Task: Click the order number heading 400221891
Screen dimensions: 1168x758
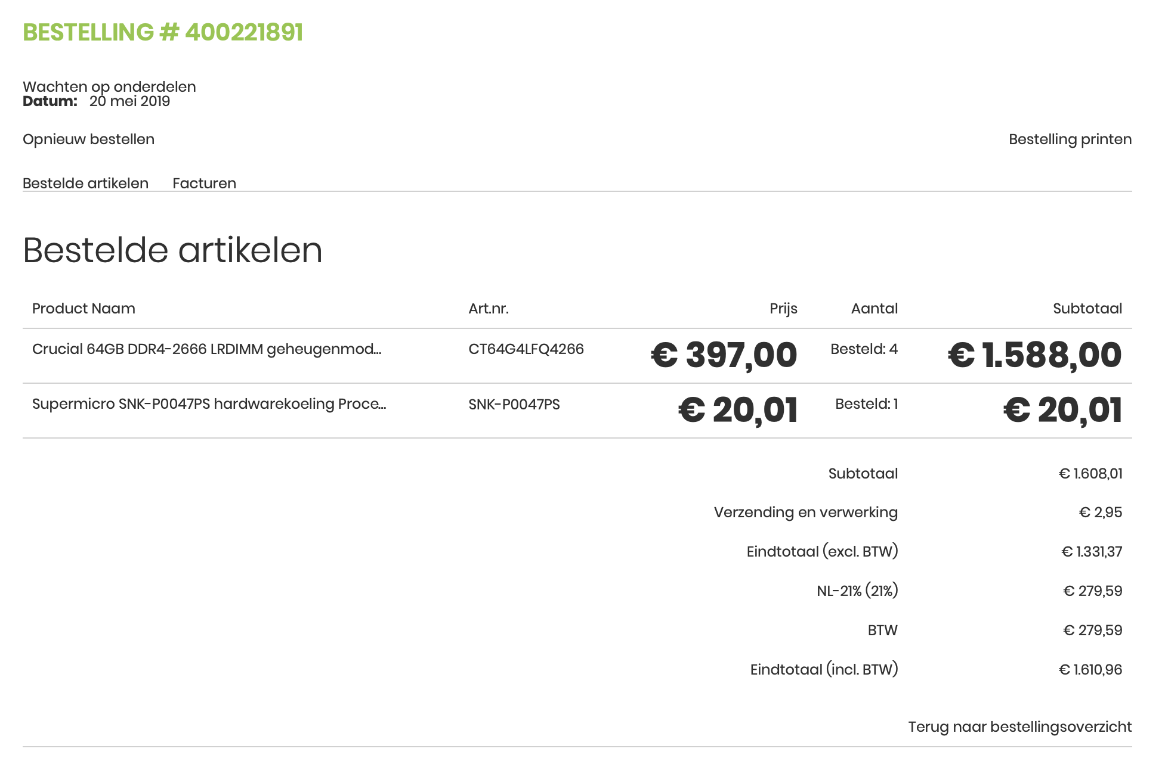Action: (x=163, y=32)
